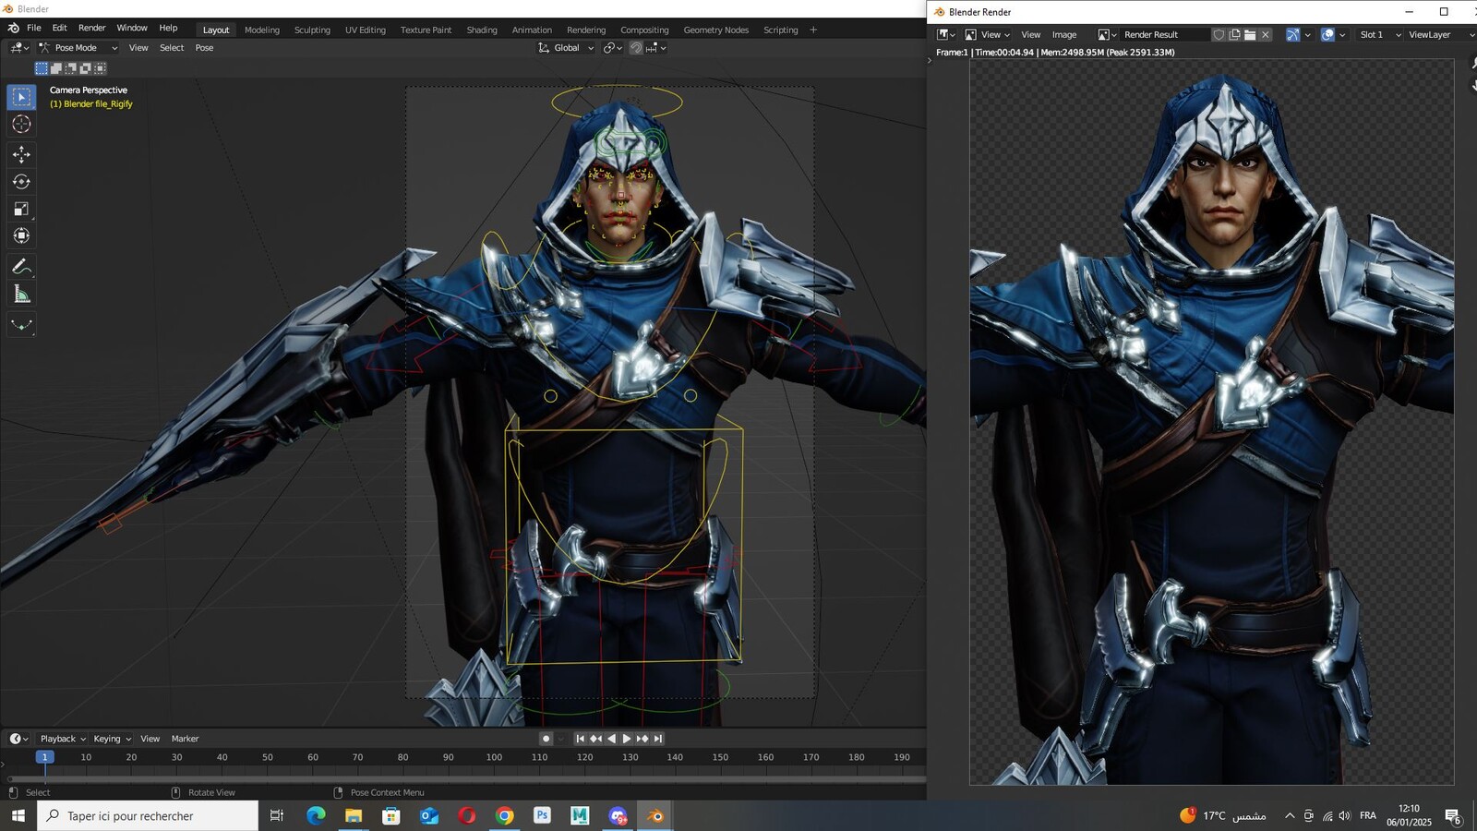Image resolution: width=1477 pixels, height=831 pixels.
Task: Open the image browse dropdown beside Render Result
Action: coord(1107,34)
